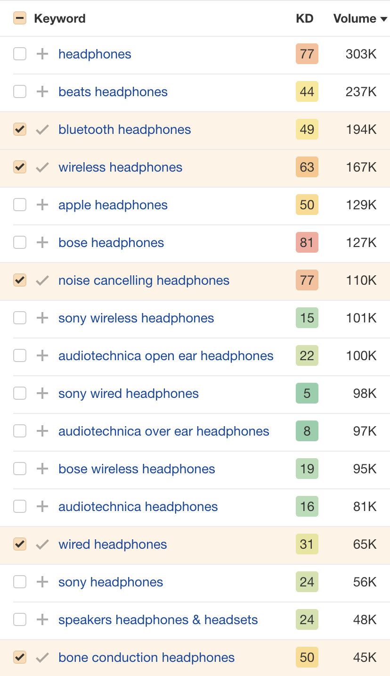This screenshot has width=390, height=676.
Task: Open the "beats headphones" keyword link
Action: [113, 91]
